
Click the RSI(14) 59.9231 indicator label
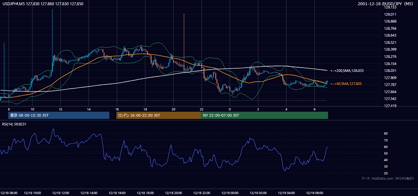point(14,124)
